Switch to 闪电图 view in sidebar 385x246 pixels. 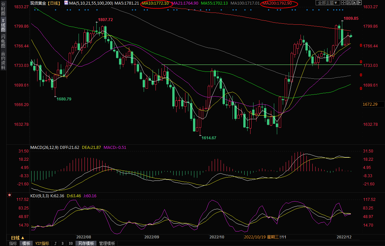pyautogui.click(x=3, y=41)
